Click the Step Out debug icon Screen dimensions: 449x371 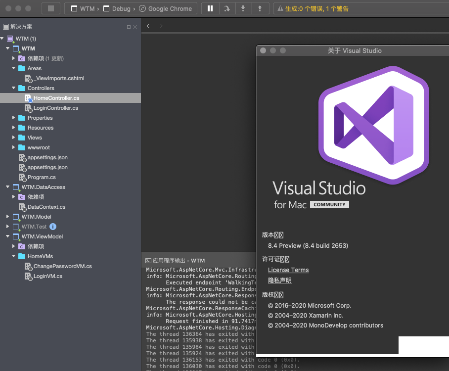[x=260, y=8]
